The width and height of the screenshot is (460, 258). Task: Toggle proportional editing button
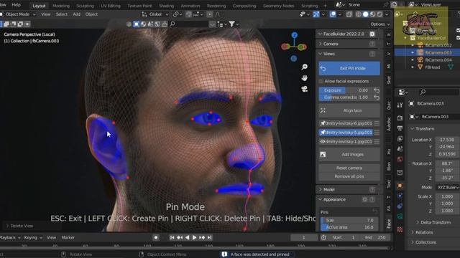pyautogui.click(x=209, y=14)
